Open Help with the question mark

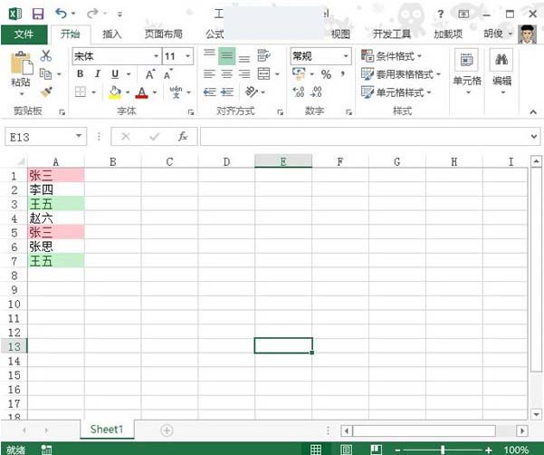[x=440, y=14]
